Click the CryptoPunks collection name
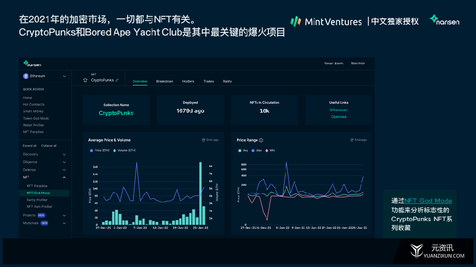 (116, 113)
